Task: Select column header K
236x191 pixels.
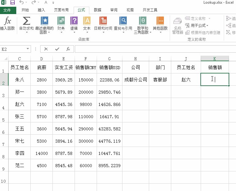Action: [x=215, y=58]
